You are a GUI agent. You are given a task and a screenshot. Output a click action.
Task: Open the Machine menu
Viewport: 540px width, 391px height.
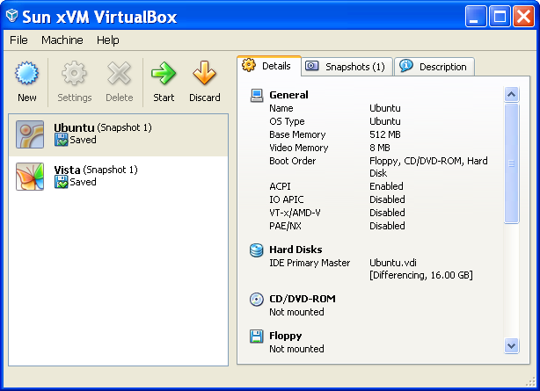62,40
